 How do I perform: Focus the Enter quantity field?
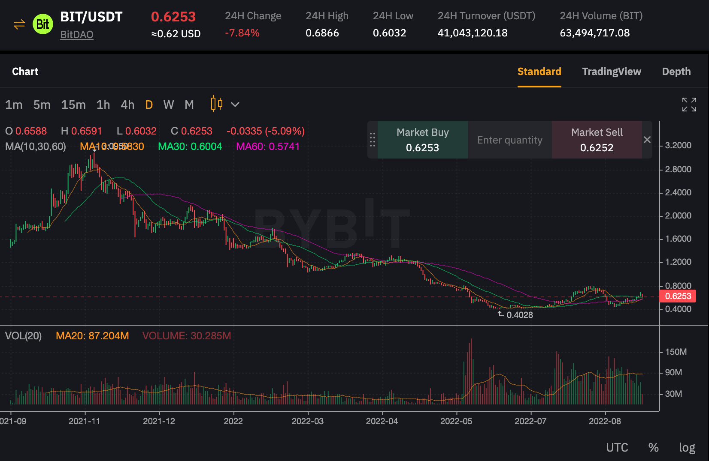pos(510,140)
